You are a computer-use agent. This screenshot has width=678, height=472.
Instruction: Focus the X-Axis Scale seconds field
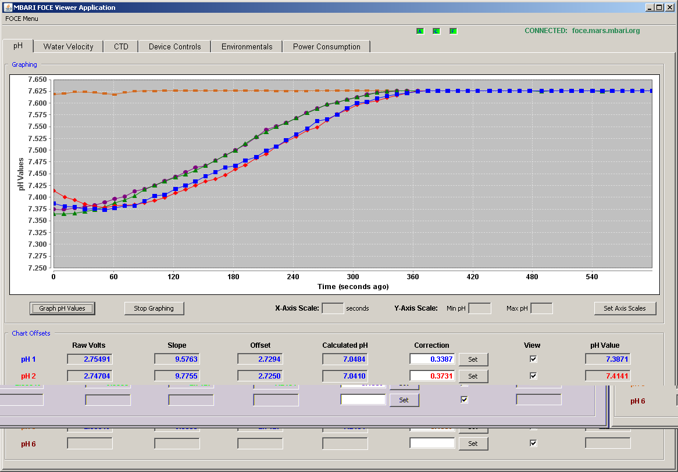(333, 308)
